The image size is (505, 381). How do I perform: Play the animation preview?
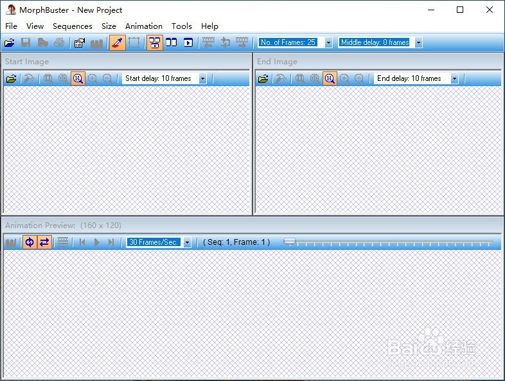tap(96, 242)
